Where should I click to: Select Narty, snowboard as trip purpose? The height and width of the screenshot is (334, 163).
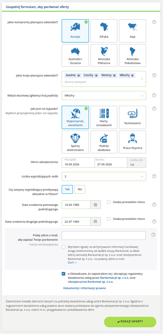click(x=104, y=117)
